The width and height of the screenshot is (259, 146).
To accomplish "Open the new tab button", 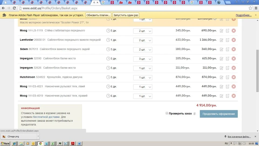I will tap(228, 2).
